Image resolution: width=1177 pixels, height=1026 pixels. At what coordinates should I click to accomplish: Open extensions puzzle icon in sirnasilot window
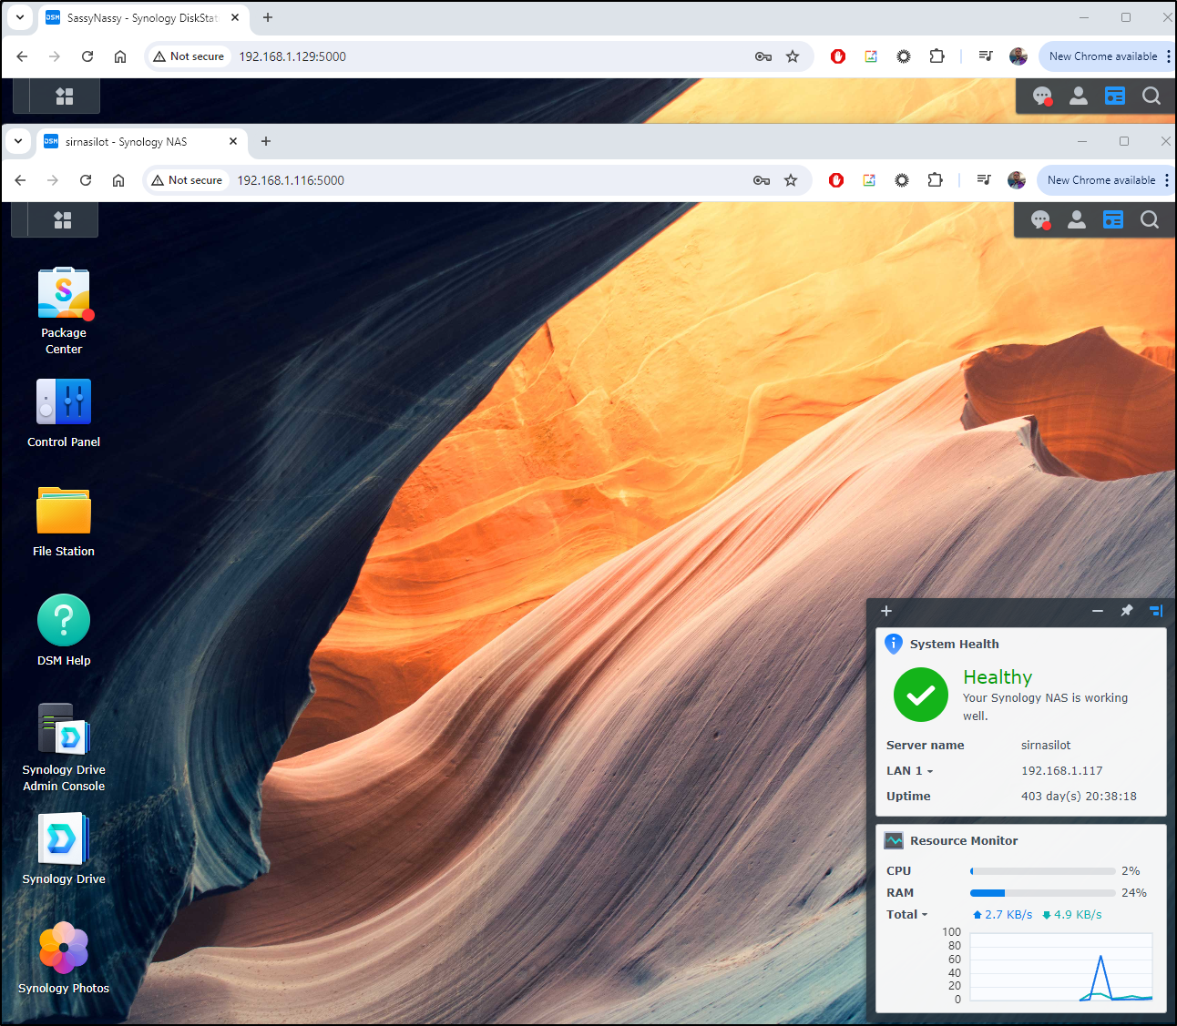point(935,180)
